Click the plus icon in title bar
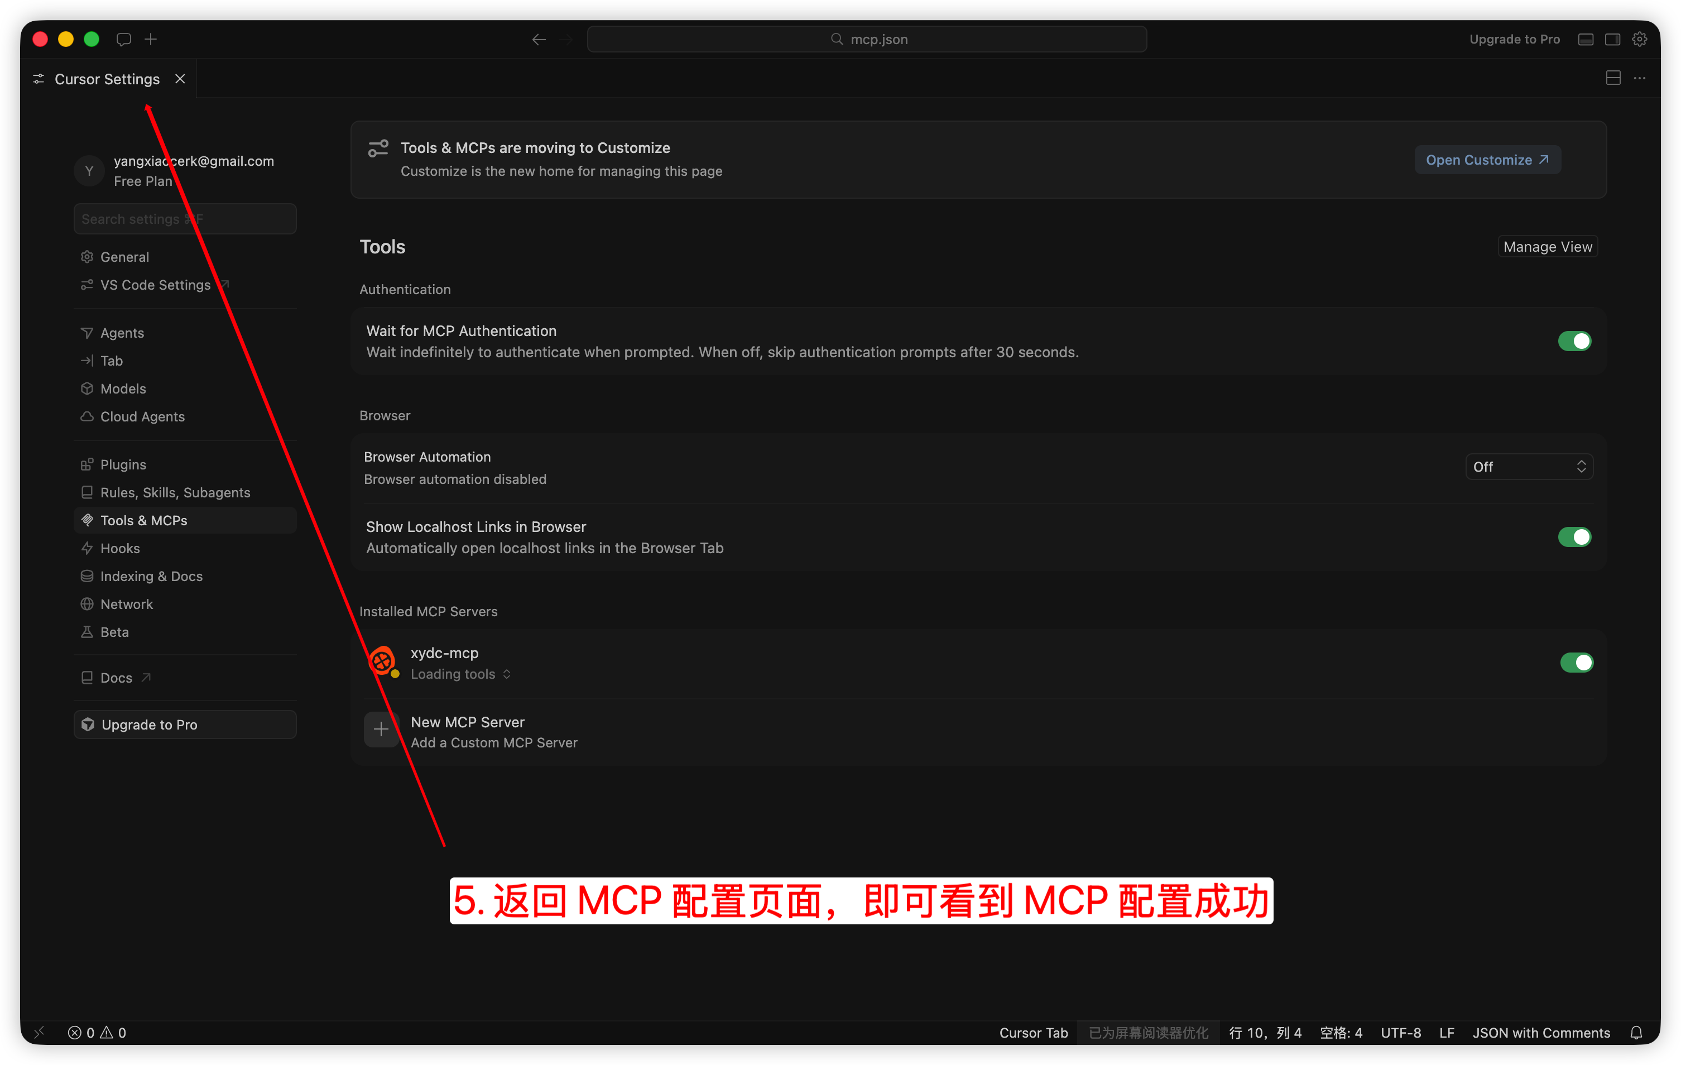 pos(151,39)
